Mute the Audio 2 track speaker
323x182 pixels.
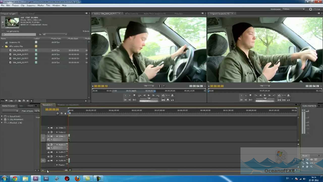point(48,152)
